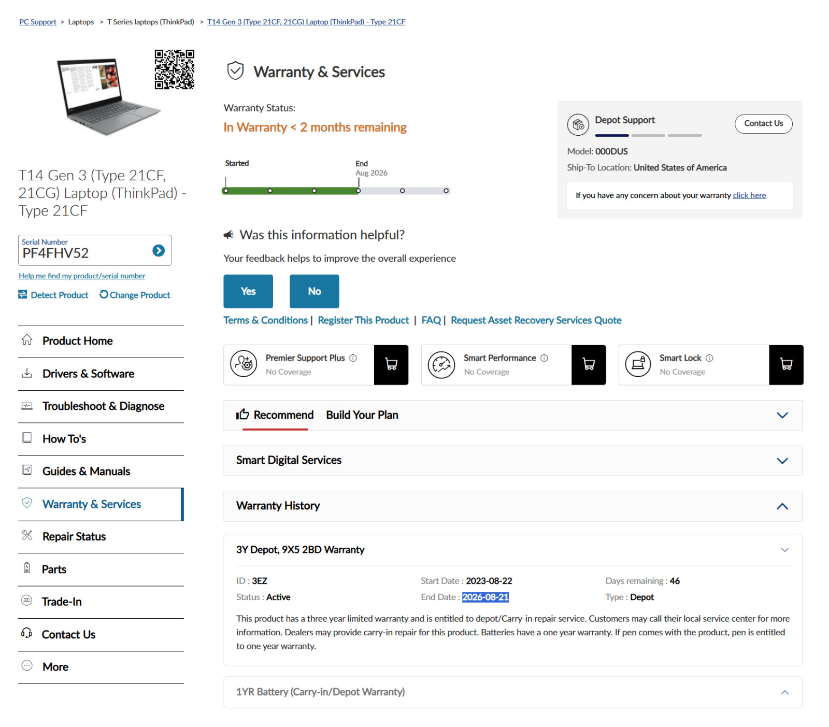Toggle the 3Y Depot 9X5 2BD Warranty details
Viewport: 829px width, 727px height.
click(x=785, y=550)
